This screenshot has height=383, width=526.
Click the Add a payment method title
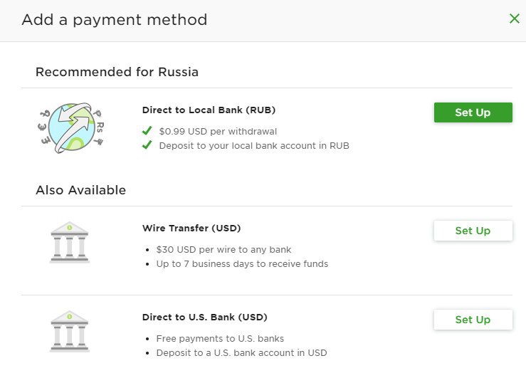[x=115, y=20]
